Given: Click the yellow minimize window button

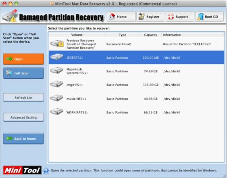Looking at the screenshot, I should click(x=10, y=3).
